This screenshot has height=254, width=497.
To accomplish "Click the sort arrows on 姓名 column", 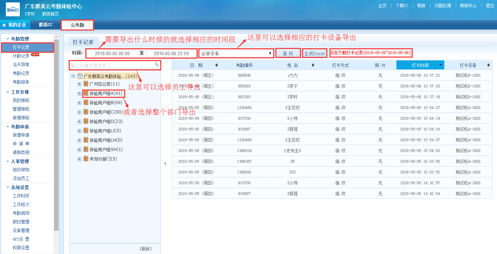I will (313, 65).
